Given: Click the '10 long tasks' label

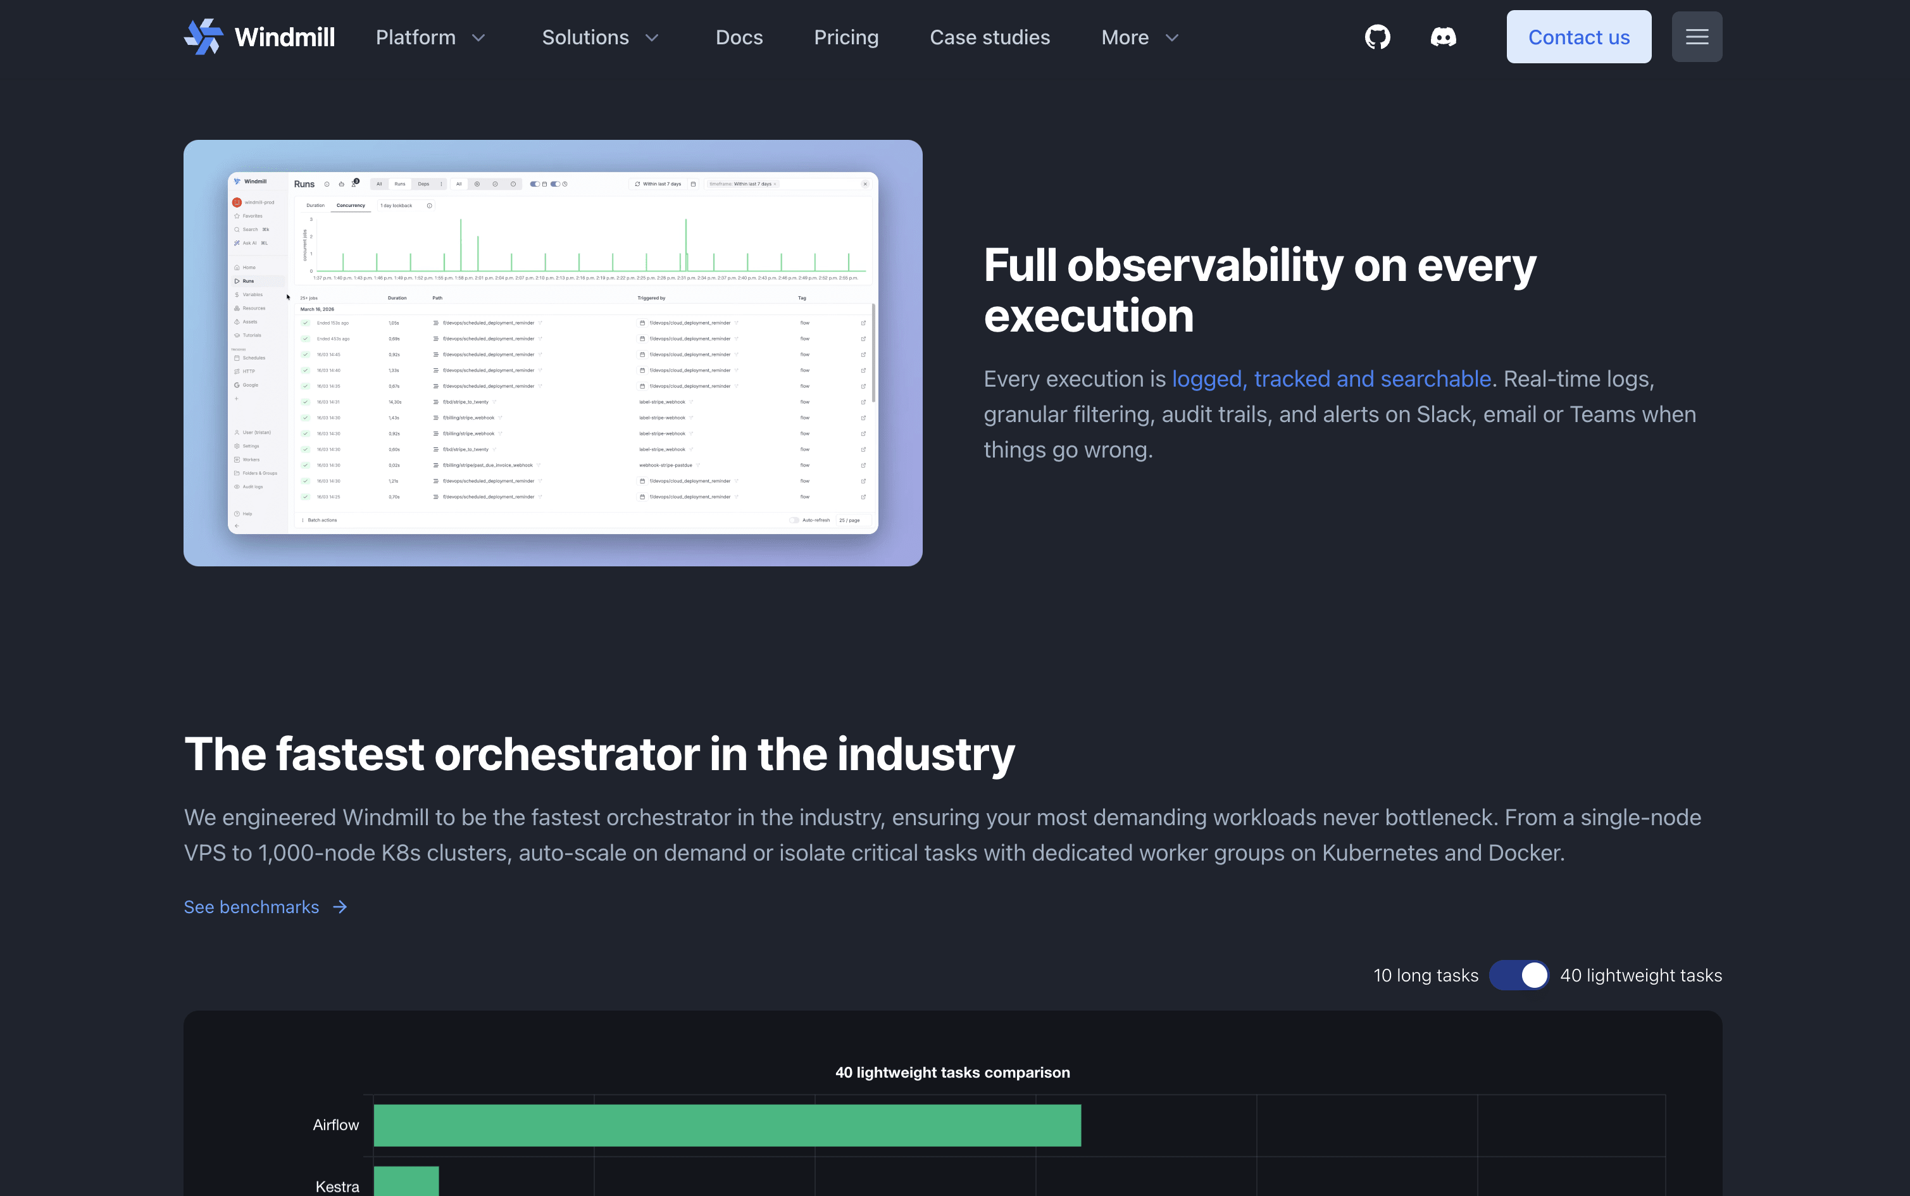Looking at the screenshot, I should [x=1425, y=975].
